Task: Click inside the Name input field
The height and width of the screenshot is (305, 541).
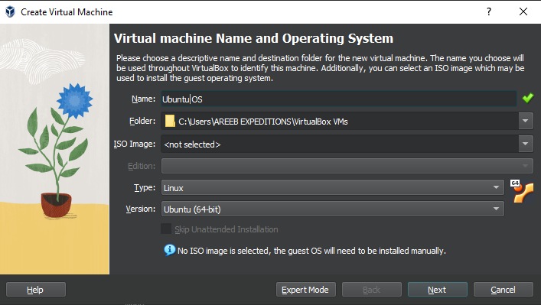Action: point(339,99)
